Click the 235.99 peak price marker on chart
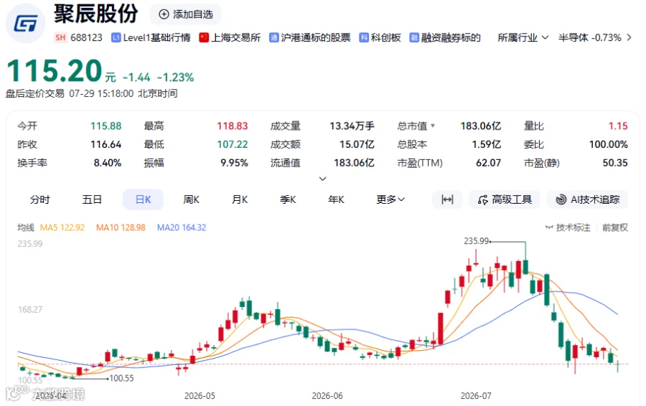 [x=477, y=241]
